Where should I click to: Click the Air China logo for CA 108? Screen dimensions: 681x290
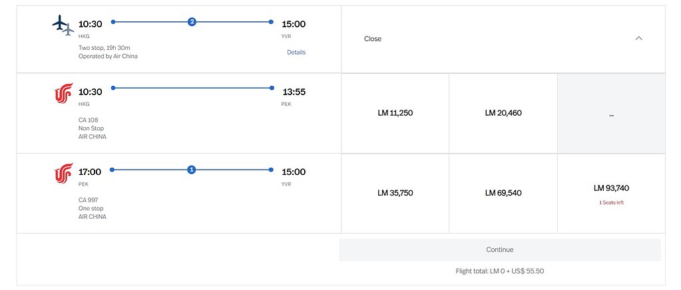[63, 94]
